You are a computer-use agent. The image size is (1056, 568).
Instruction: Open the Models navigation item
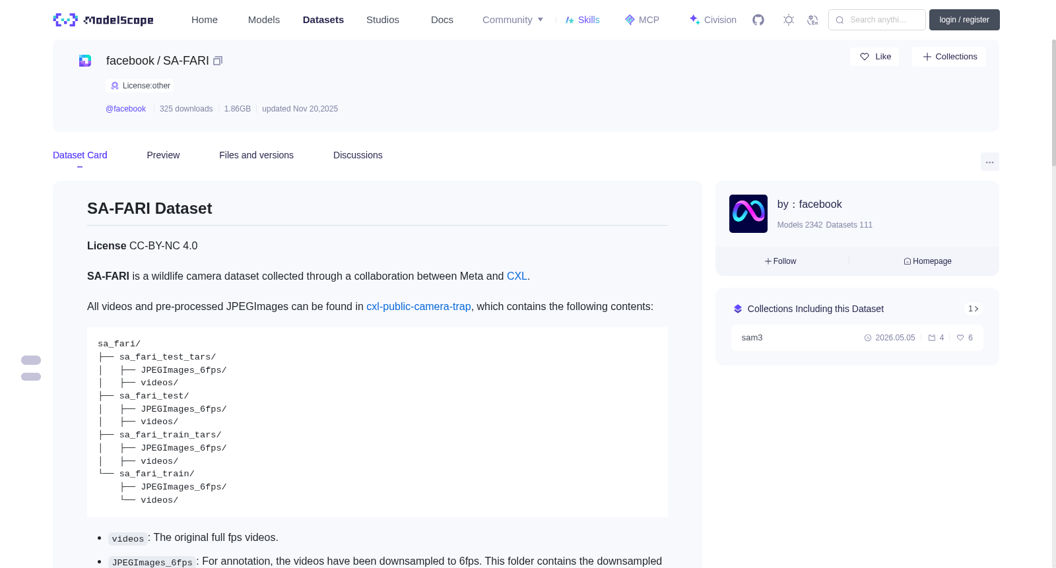coord(264,20)
